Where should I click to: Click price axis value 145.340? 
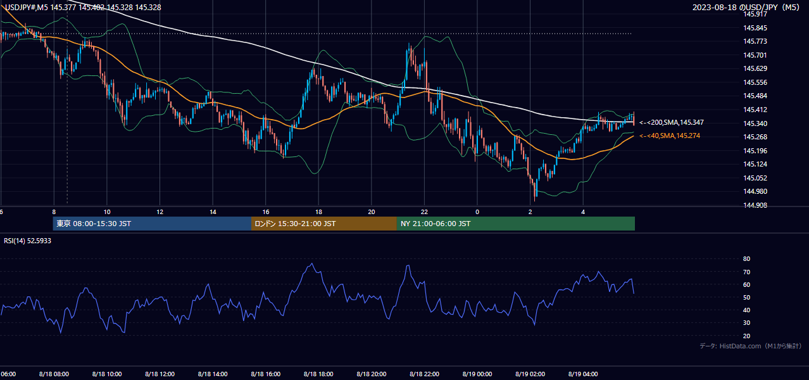755,123
